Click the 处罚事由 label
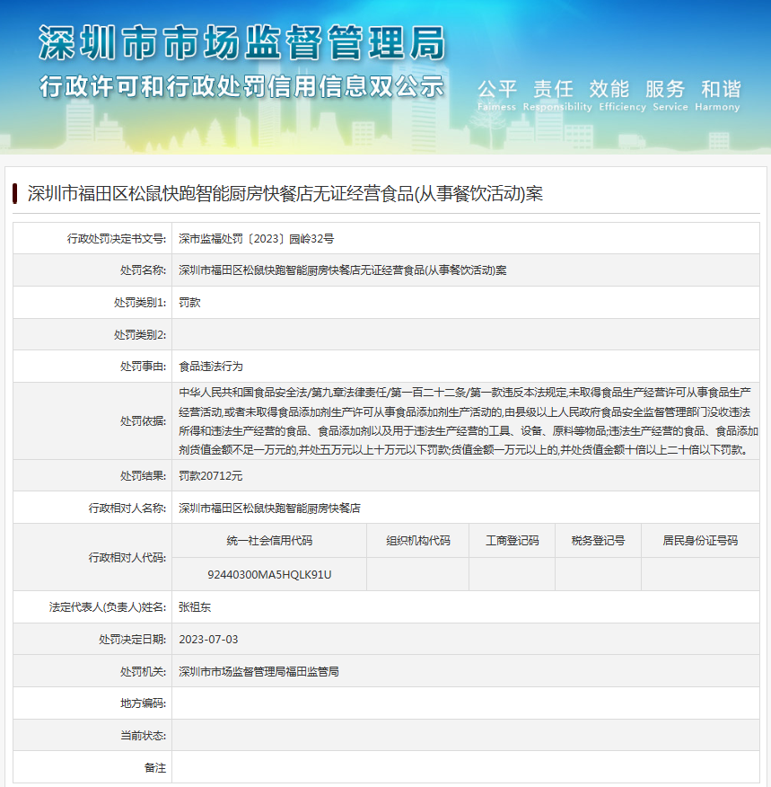 [x=143, y=367]
